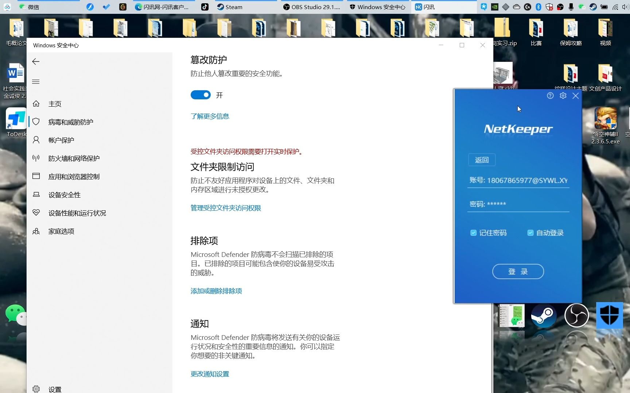Click the microphone tray icon
The width and height of the screenshot is (630, 393).
coord(571,7)
